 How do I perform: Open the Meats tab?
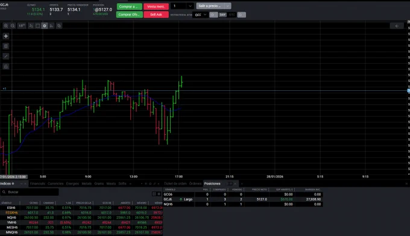[111, 184]
